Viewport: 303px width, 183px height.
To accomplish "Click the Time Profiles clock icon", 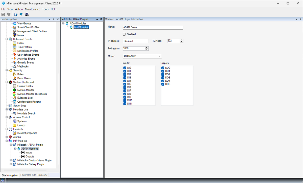I will coord(15,47).
